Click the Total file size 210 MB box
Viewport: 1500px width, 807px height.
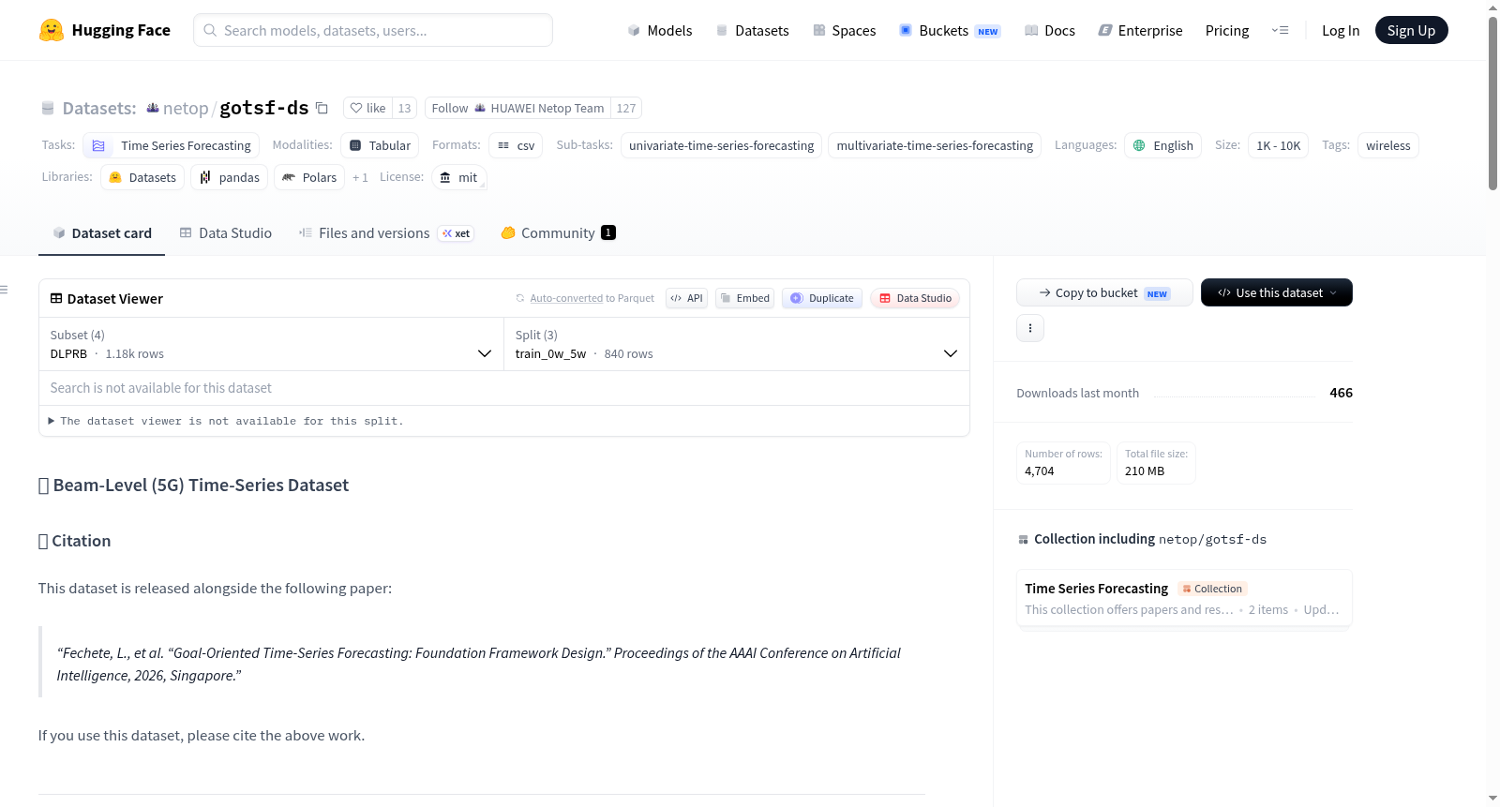pos(1156,463)
